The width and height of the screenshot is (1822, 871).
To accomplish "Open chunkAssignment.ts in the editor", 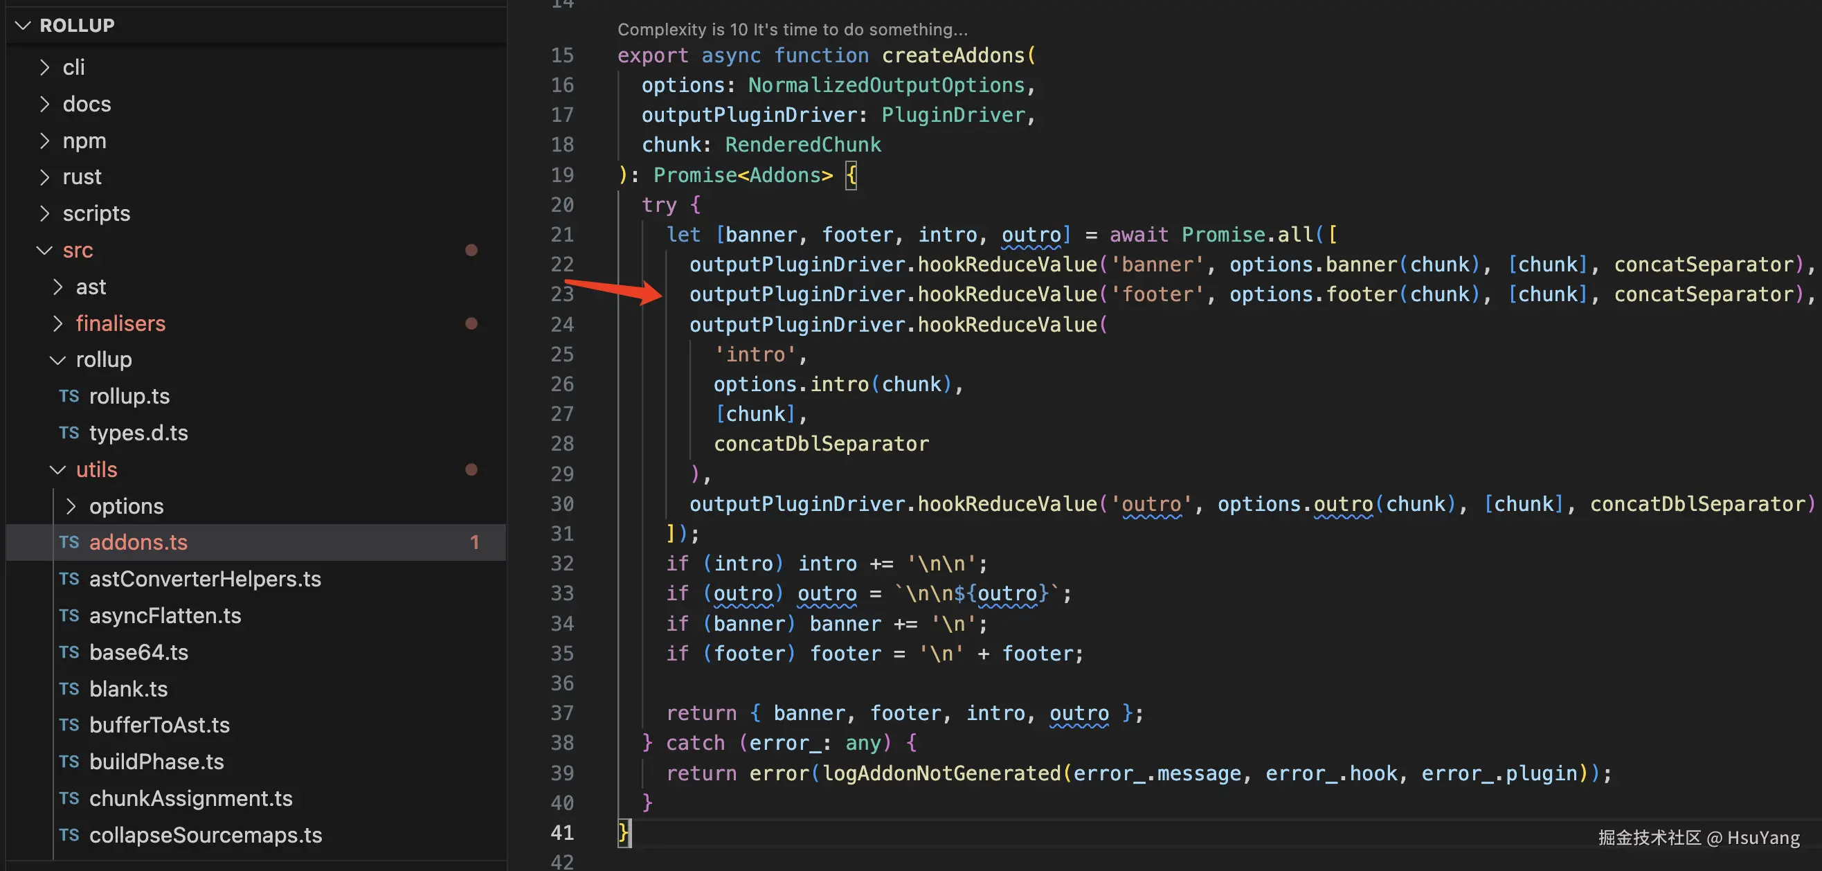I will tap(190, 798).
